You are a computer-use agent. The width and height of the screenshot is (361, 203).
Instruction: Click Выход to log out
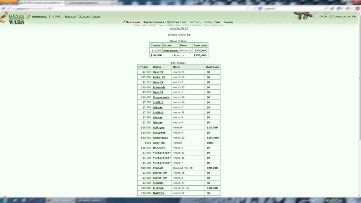click(228, 22)
